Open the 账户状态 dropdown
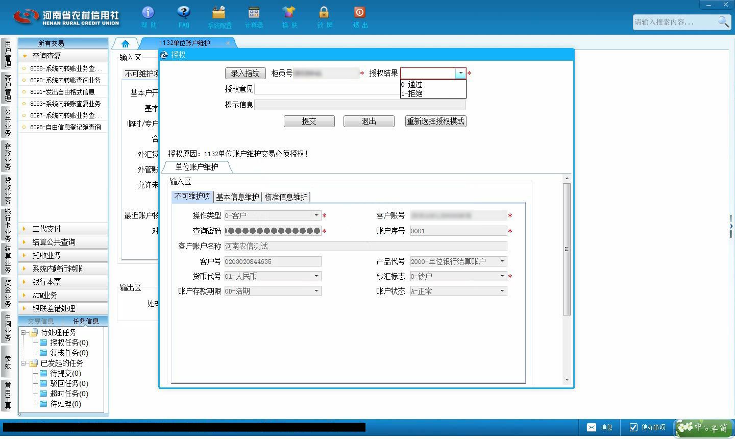The height and width of the screenshot is (439, 735). point(502,291)
